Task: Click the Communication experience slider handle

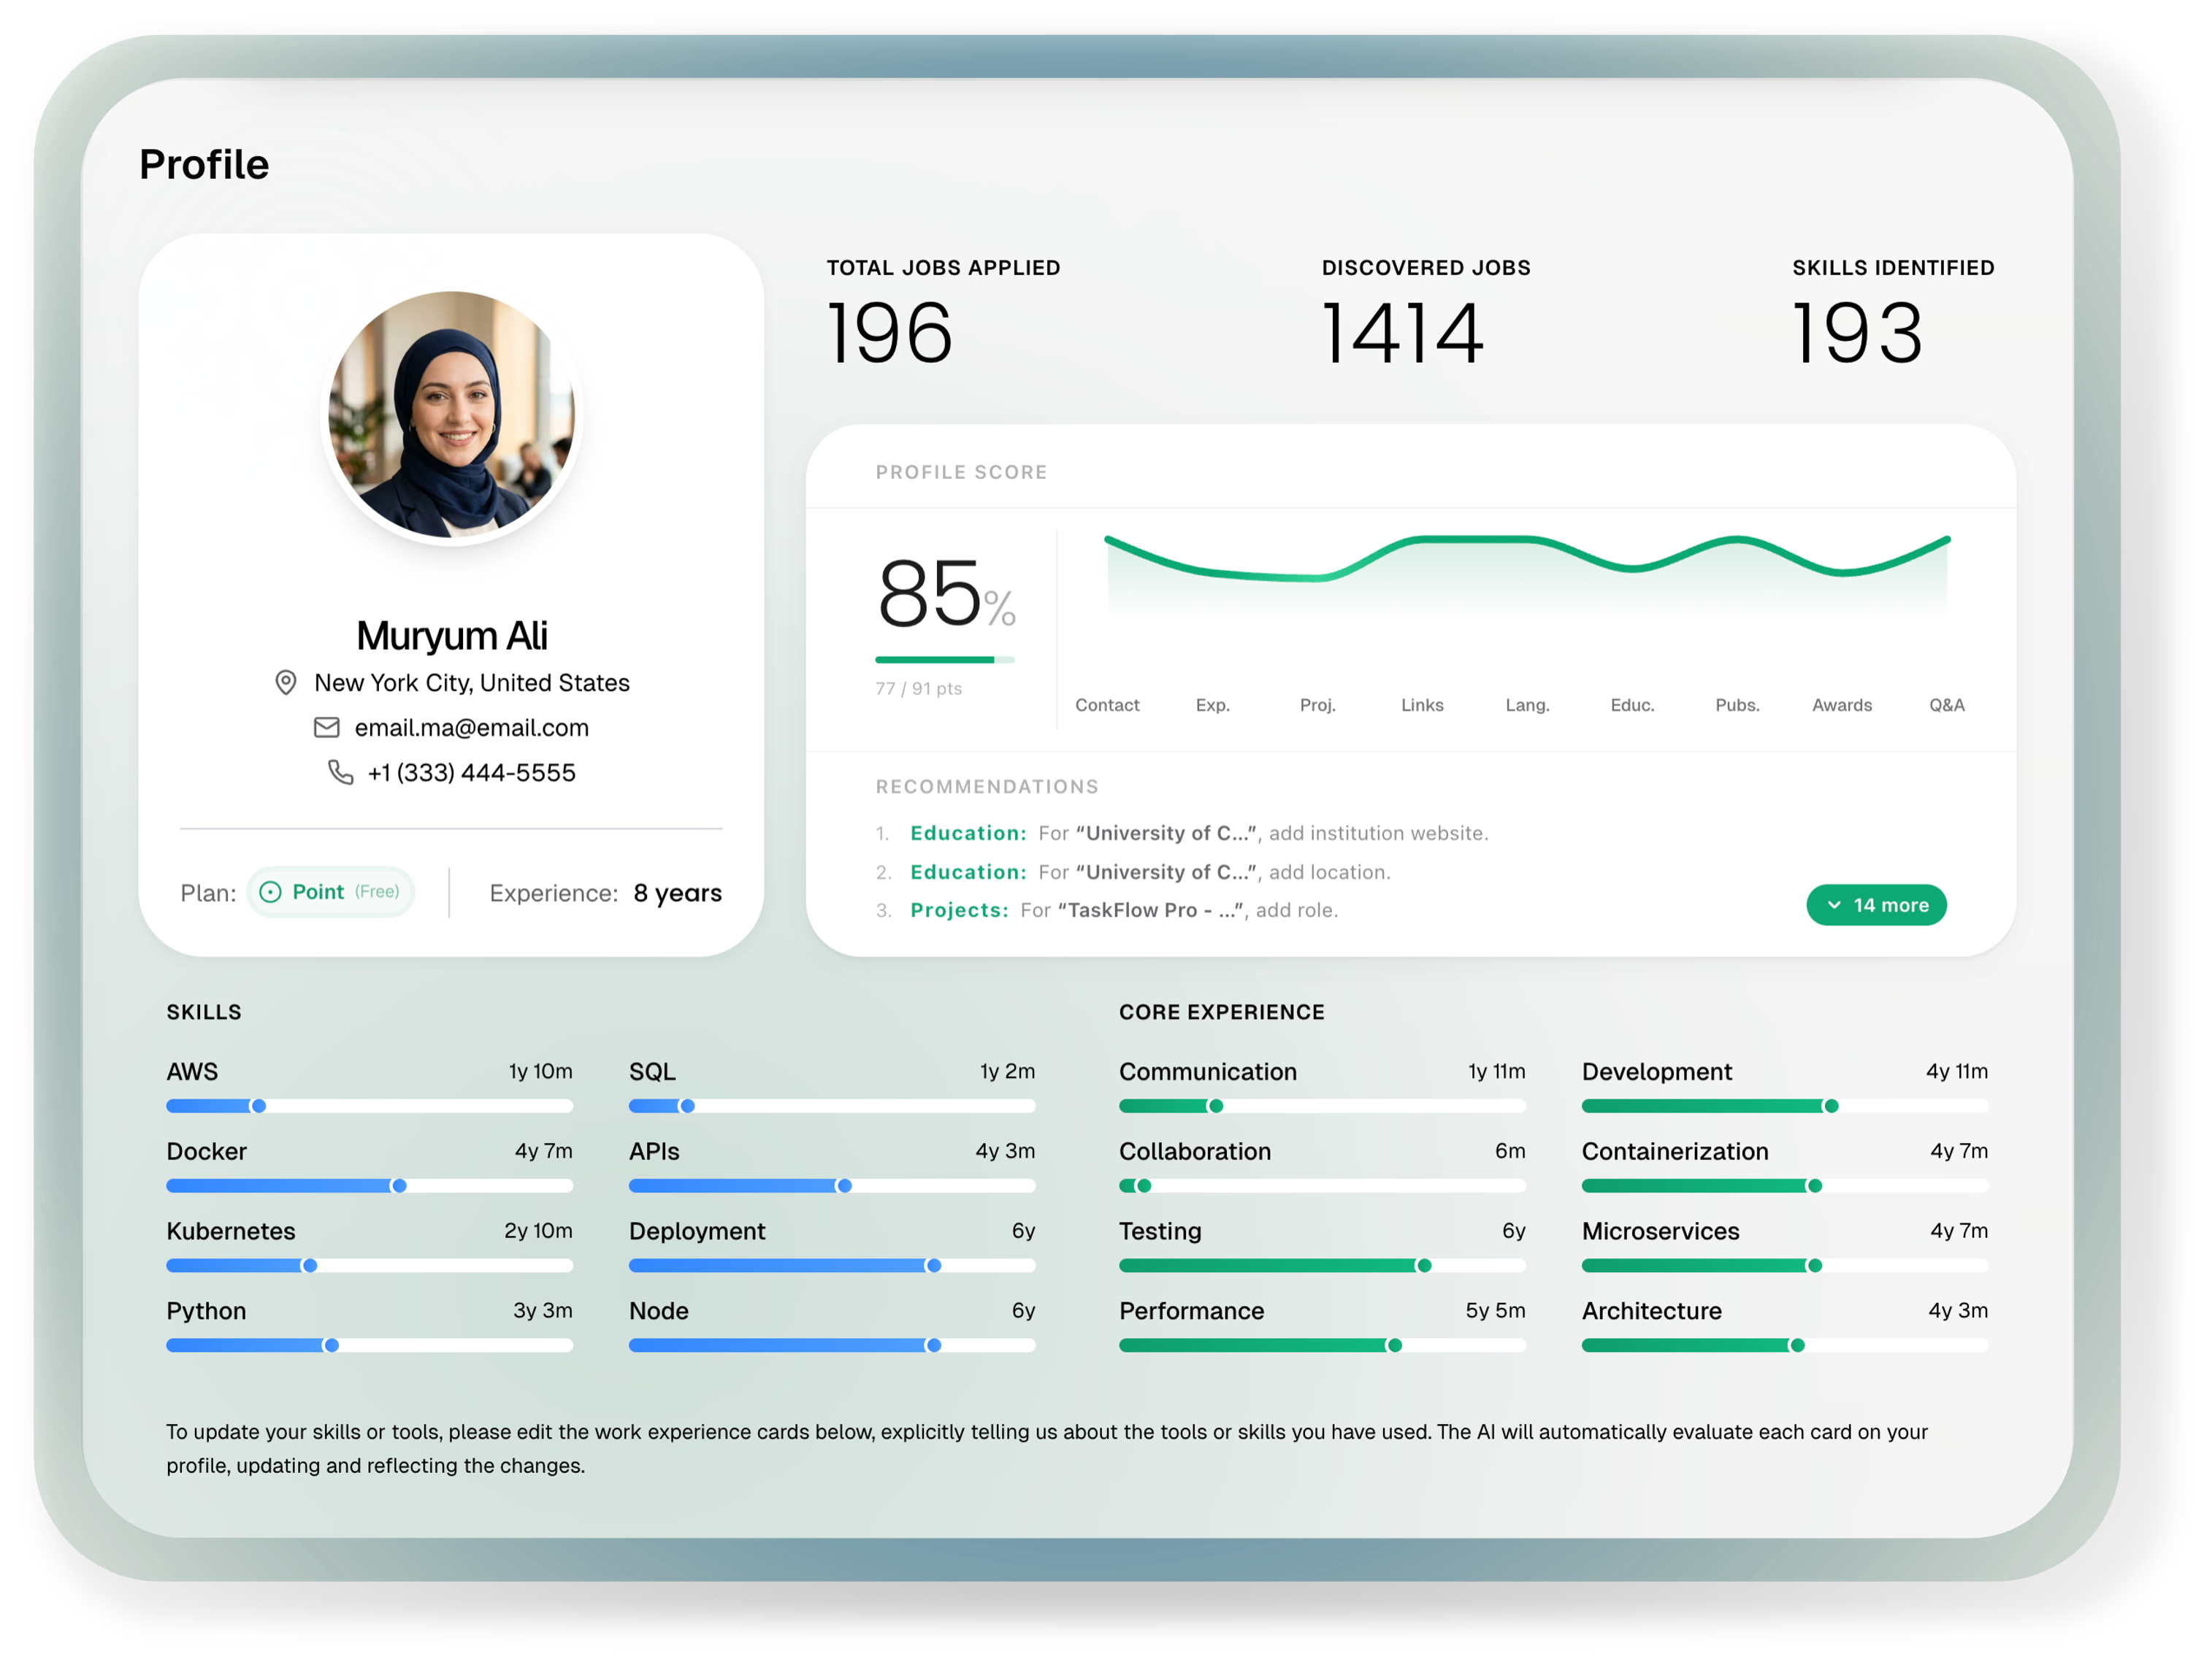Action: (1216, 1107)
